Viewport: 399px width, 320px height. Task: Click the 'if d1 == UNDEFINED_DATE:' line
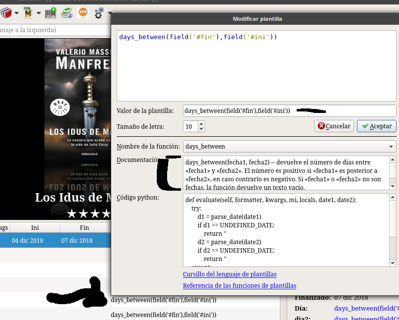tap(236, 225)
